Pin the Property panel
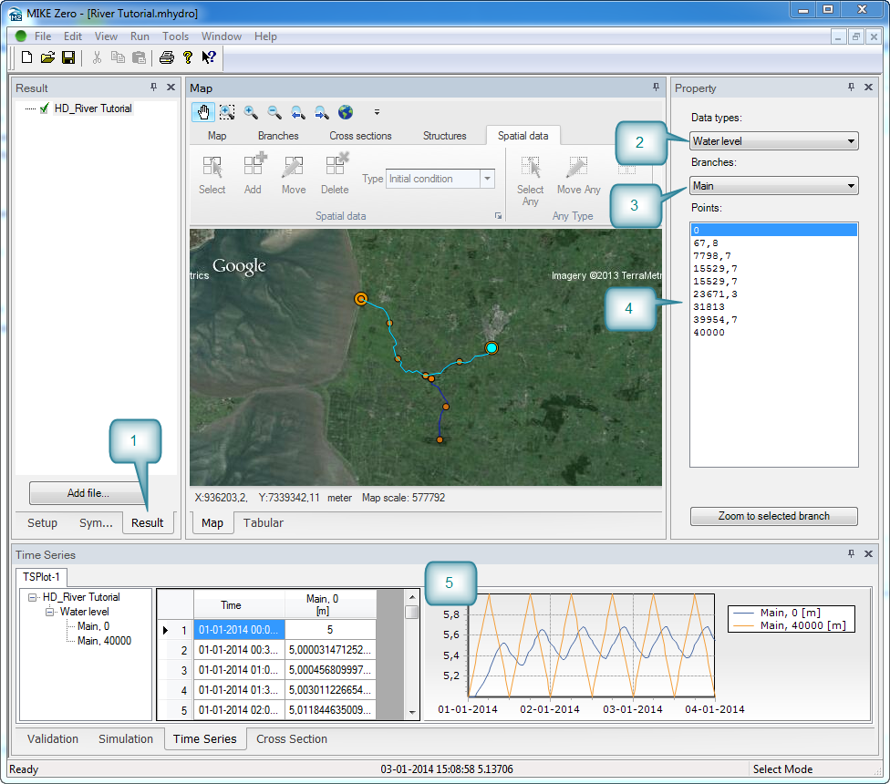Screen dimensions: 890x784 point(851,88)
